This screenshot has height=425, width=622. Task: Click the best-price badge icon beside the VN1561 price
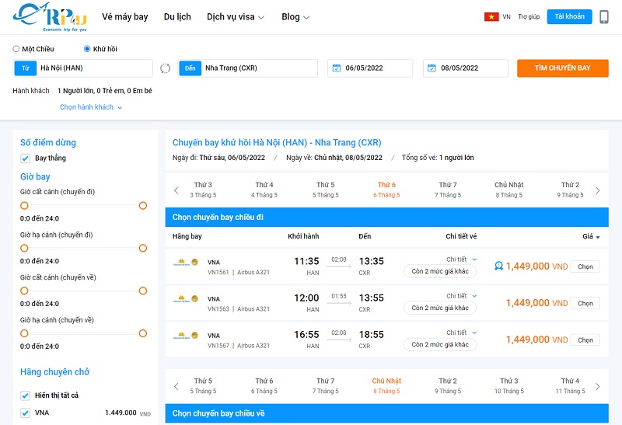pyautogui.click(x=498, y=266)
